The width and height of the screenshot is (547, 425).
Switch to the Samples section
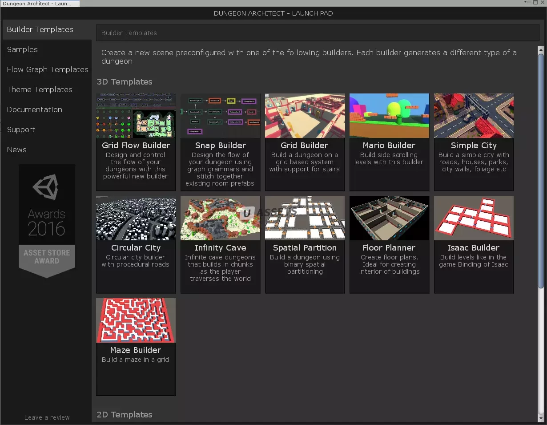(x=22, y=49)
